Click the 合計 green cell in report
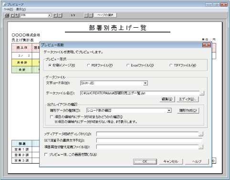Screen dimensions: 230x180 coord(22,70)
